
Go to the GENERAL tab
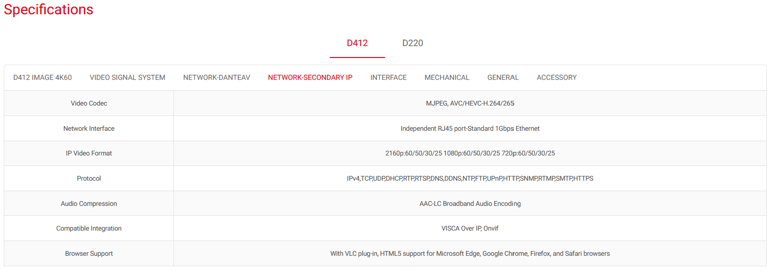pos(503,77)
